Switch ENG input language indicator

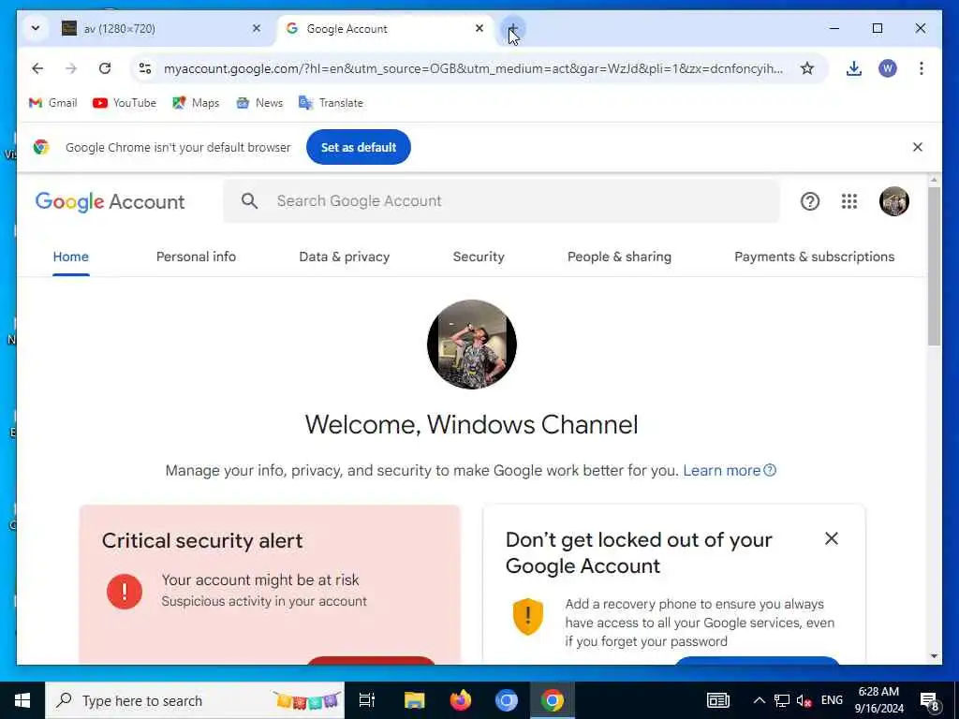pyautogui.click(x=832, y=700)
